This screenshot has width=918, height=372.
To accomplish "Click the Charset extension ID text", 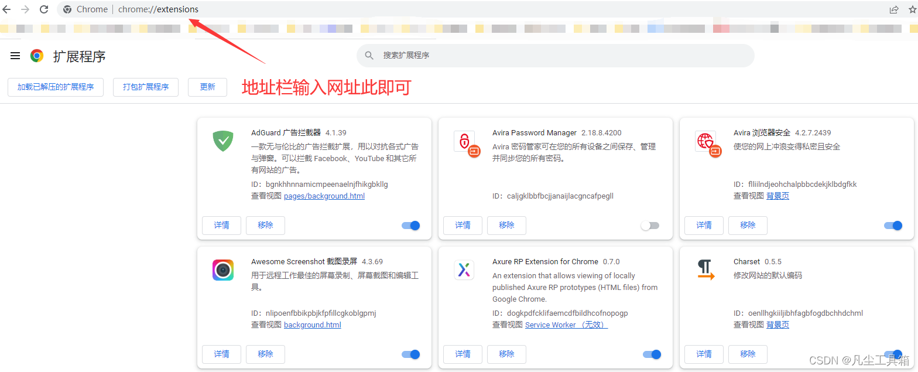I will pos(798,313).
